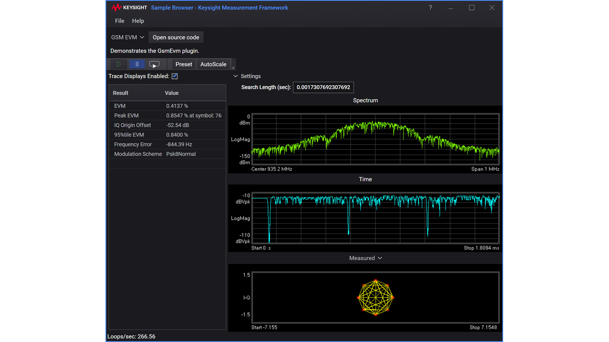609x342 pixels.
Task: Open help via the question mark icon
Action: coord(430,8)
